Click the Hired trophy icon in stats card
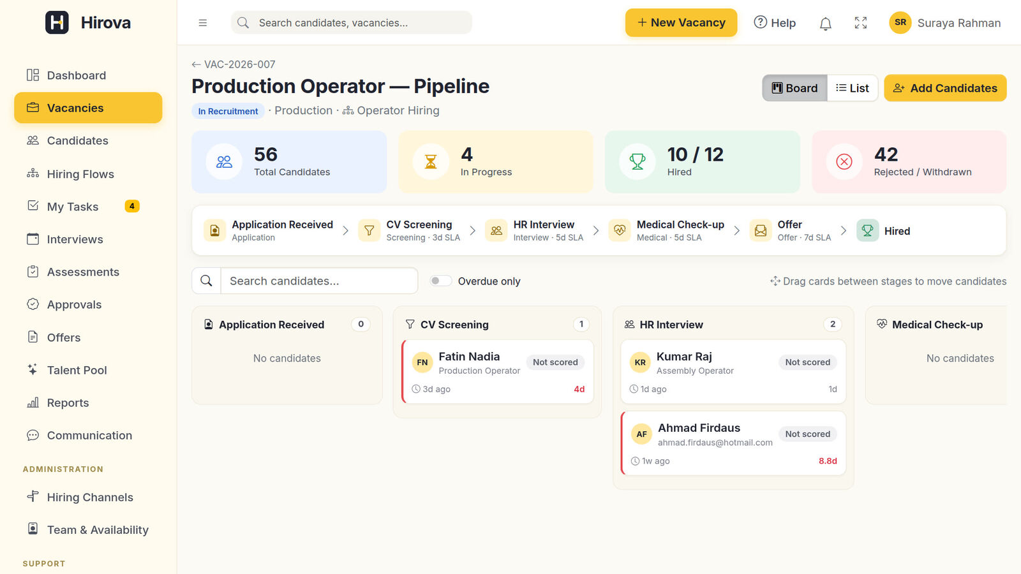The width and height of the screenshot is (1021, 574). 637,162
